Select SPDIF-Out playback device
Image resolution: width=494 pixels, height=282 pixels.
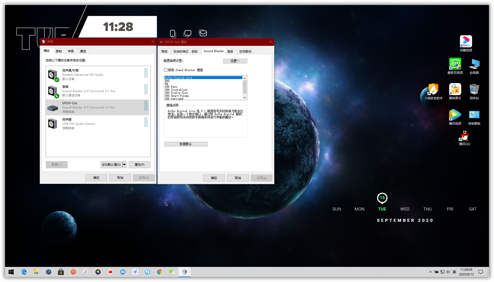[98, 108]
